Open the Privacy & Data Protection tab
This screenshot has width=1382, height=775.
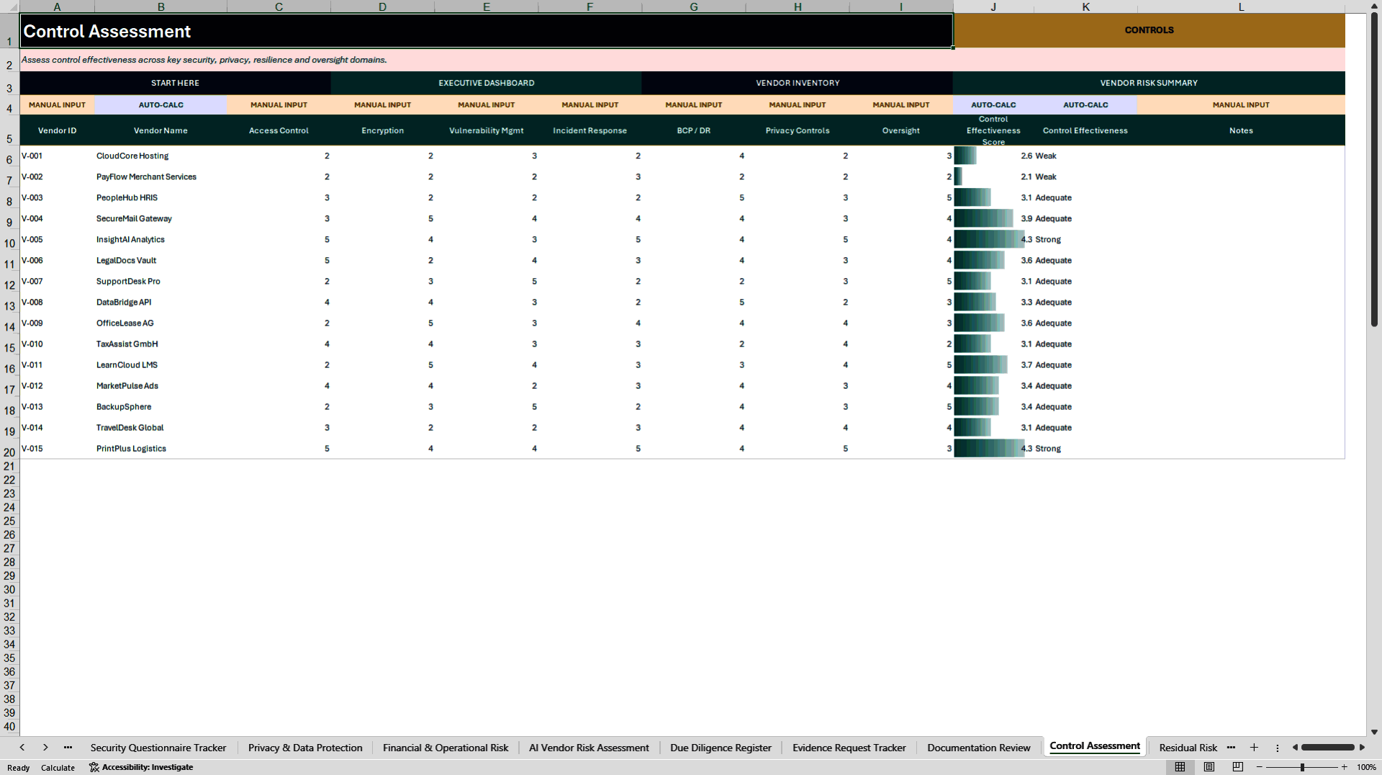305,748
